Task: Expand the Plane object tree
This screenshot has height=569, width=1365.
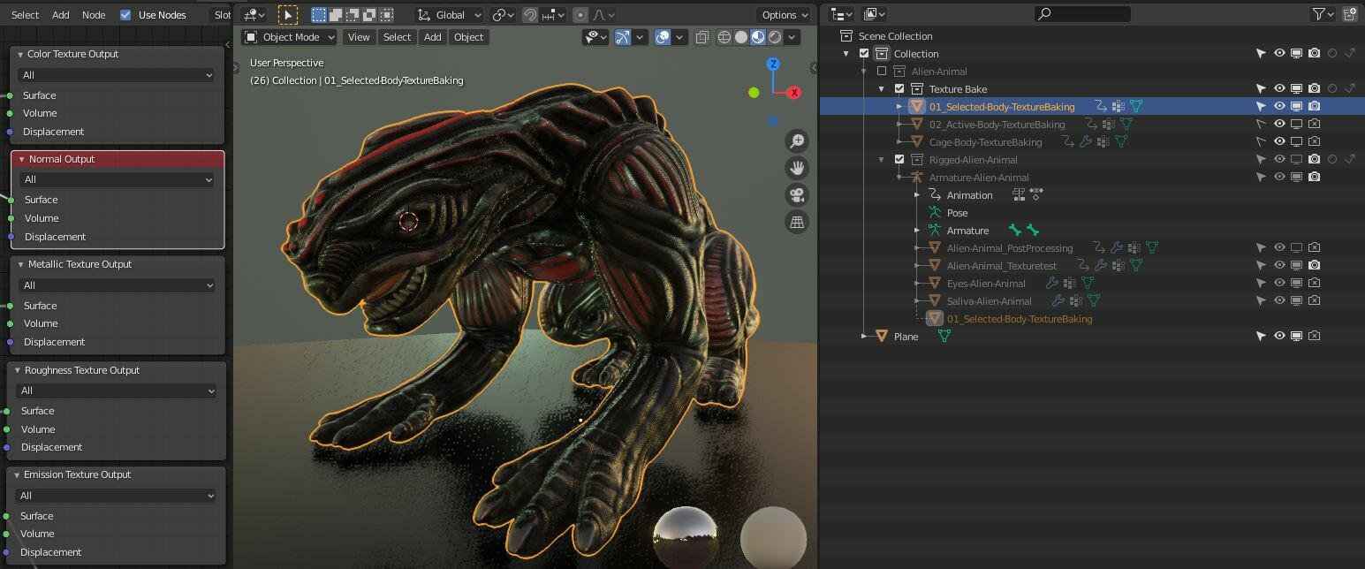Action: [864, 337]
